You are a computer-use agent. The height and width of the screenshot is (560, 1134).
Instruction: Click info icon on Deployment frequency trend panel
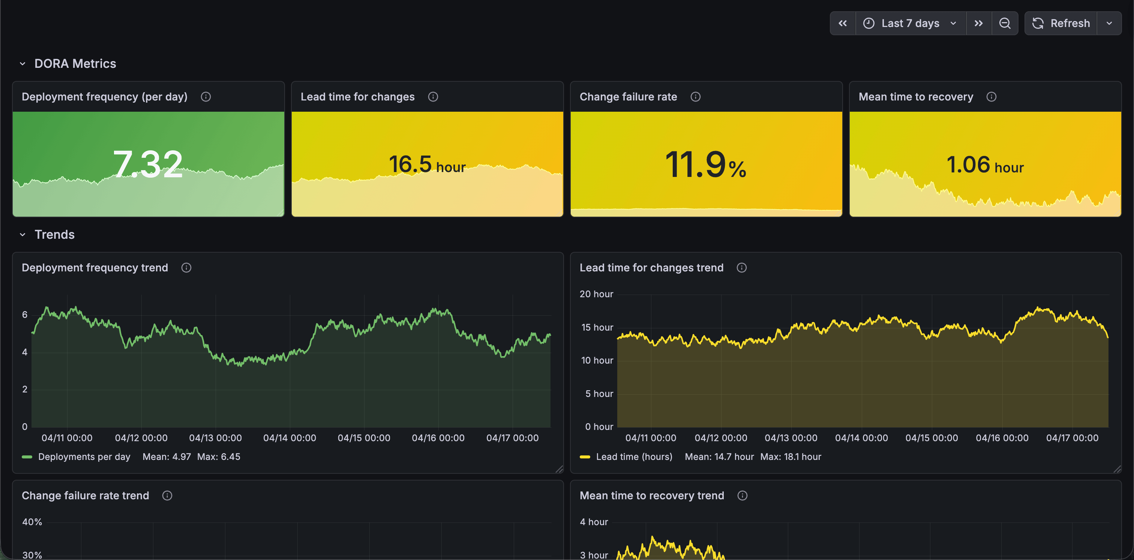coord(186,268)
